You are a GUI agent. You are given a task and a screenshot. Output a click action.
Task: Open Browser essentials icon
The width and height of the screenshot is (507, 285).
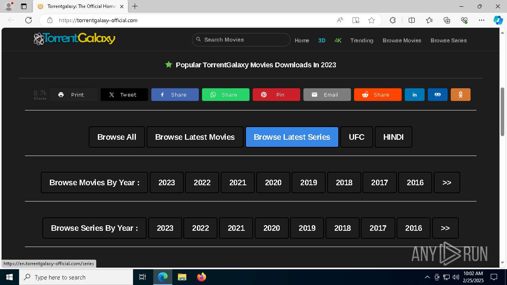tap(464, 20)
